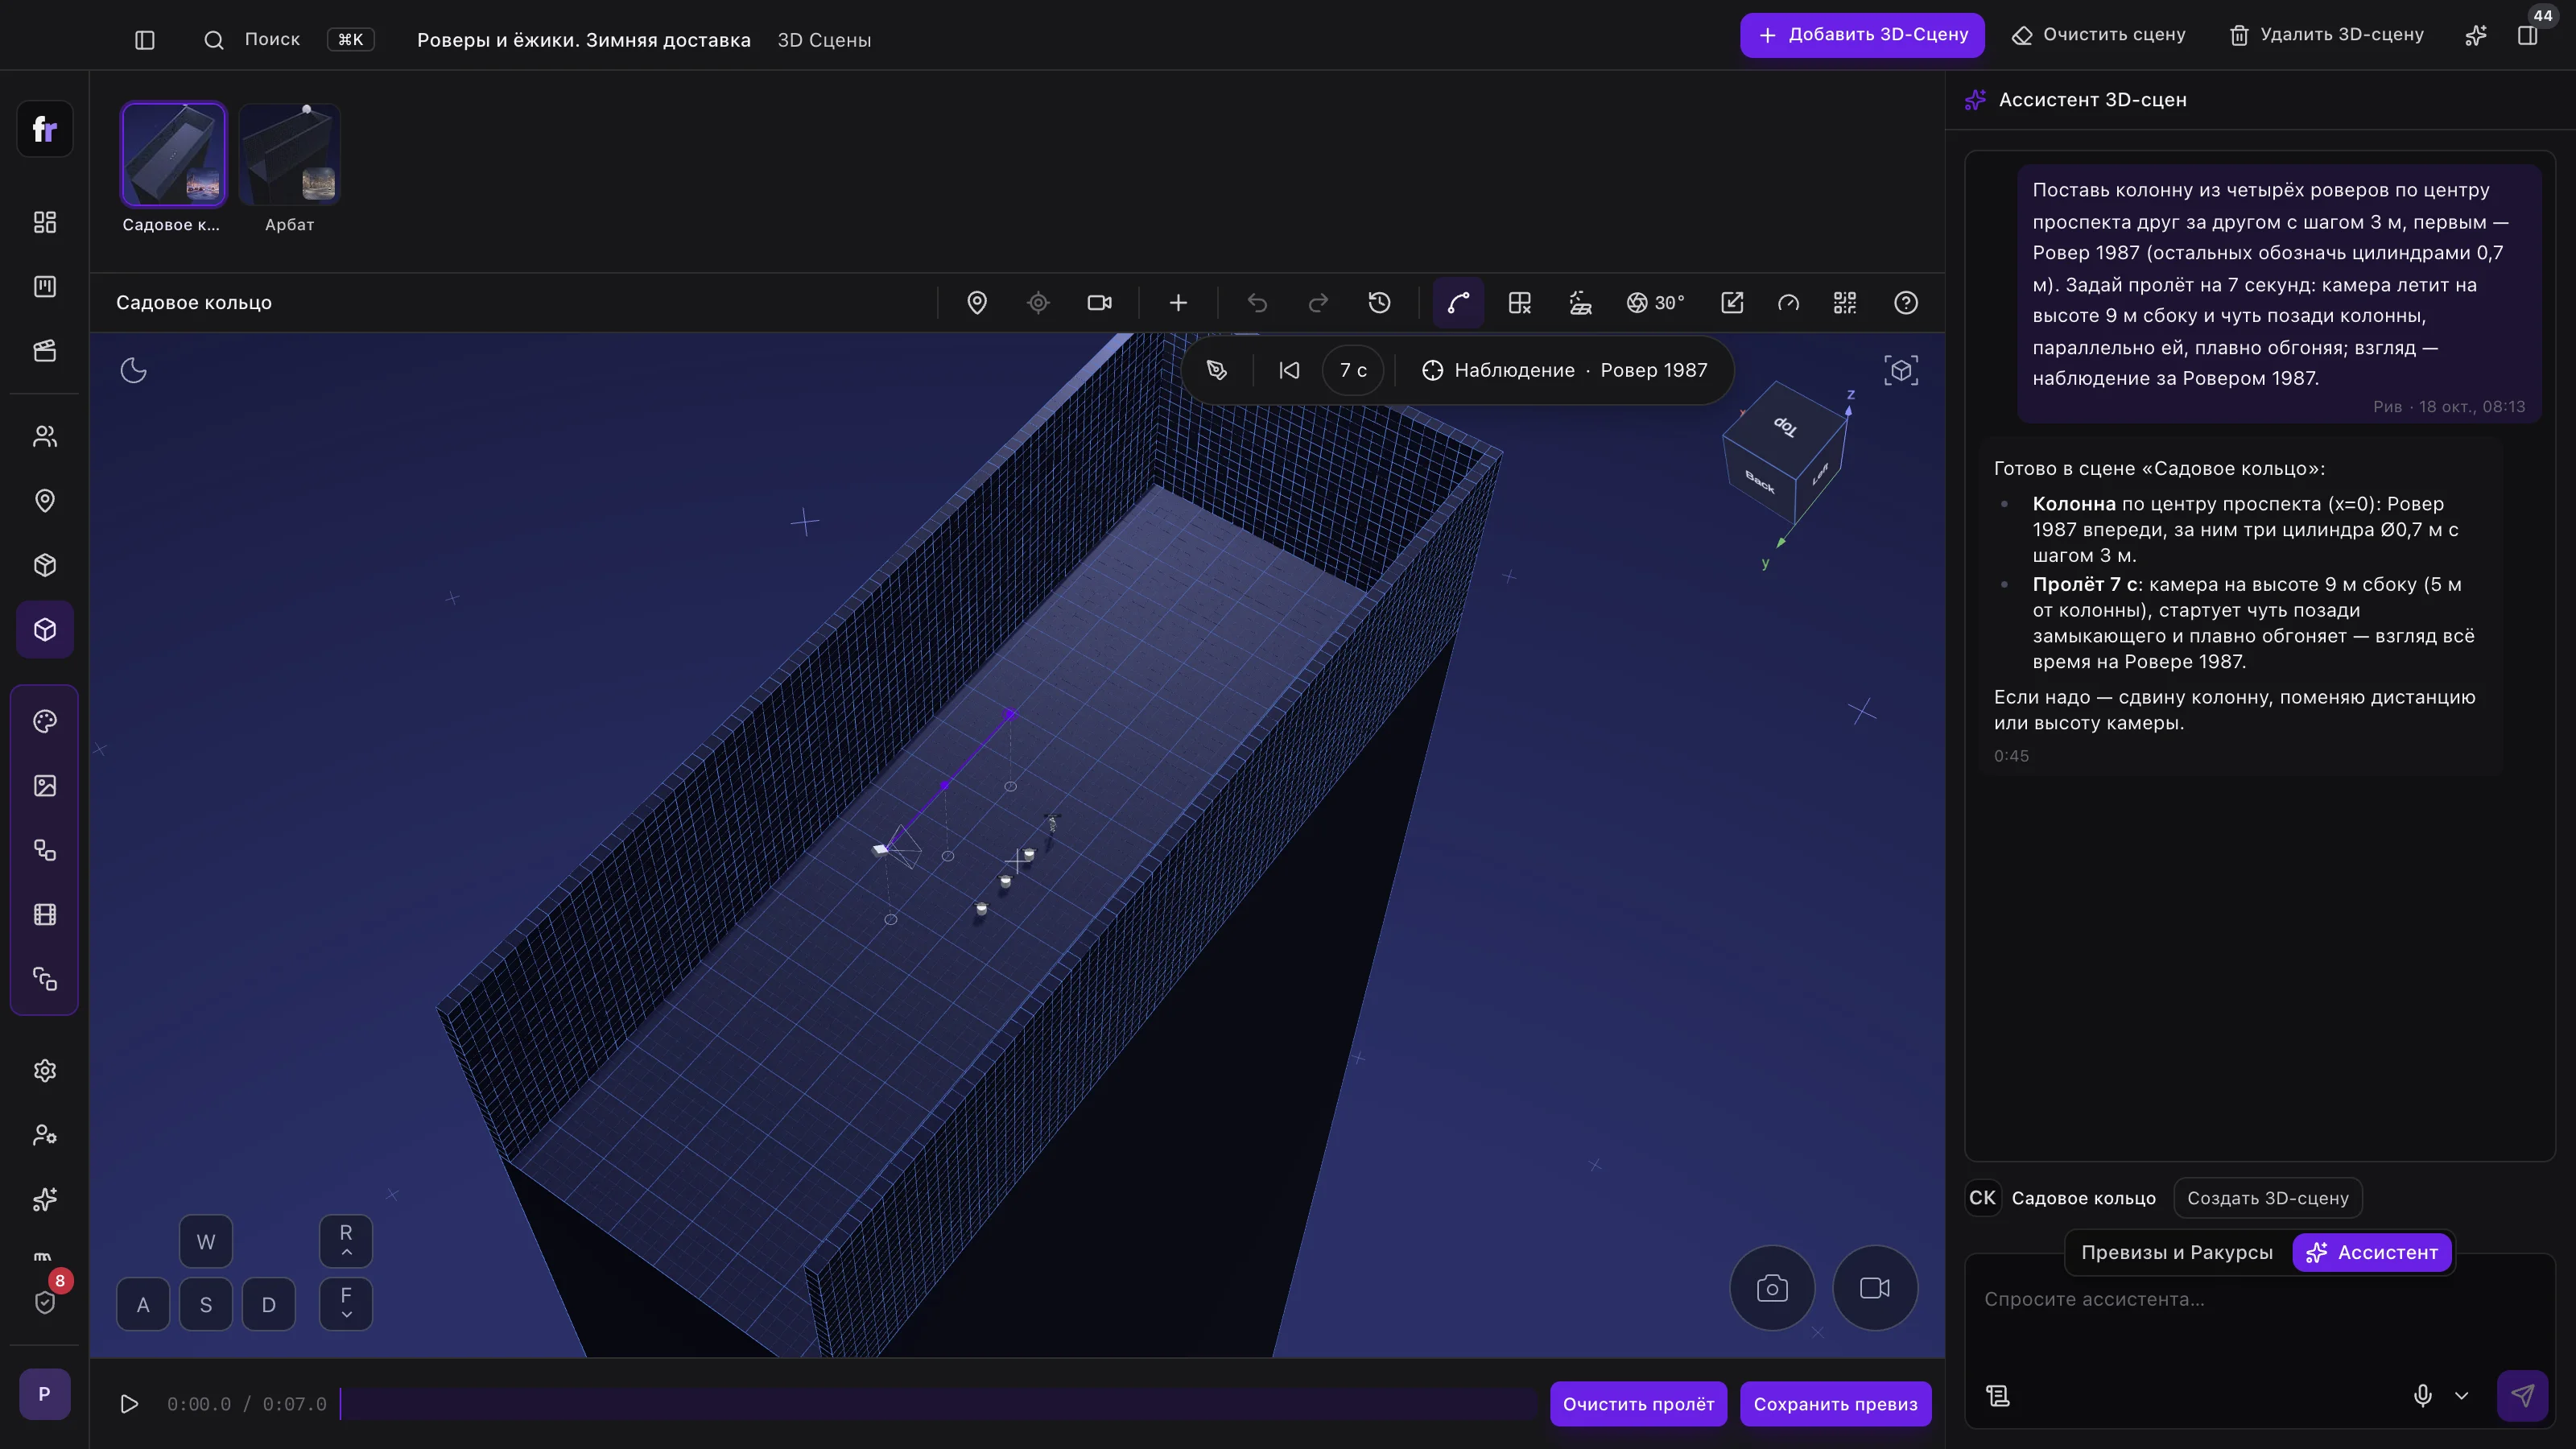Screen dimensions: 2576x1449
Task: Select the Ассистент tab
Action: point(2372,1252)
